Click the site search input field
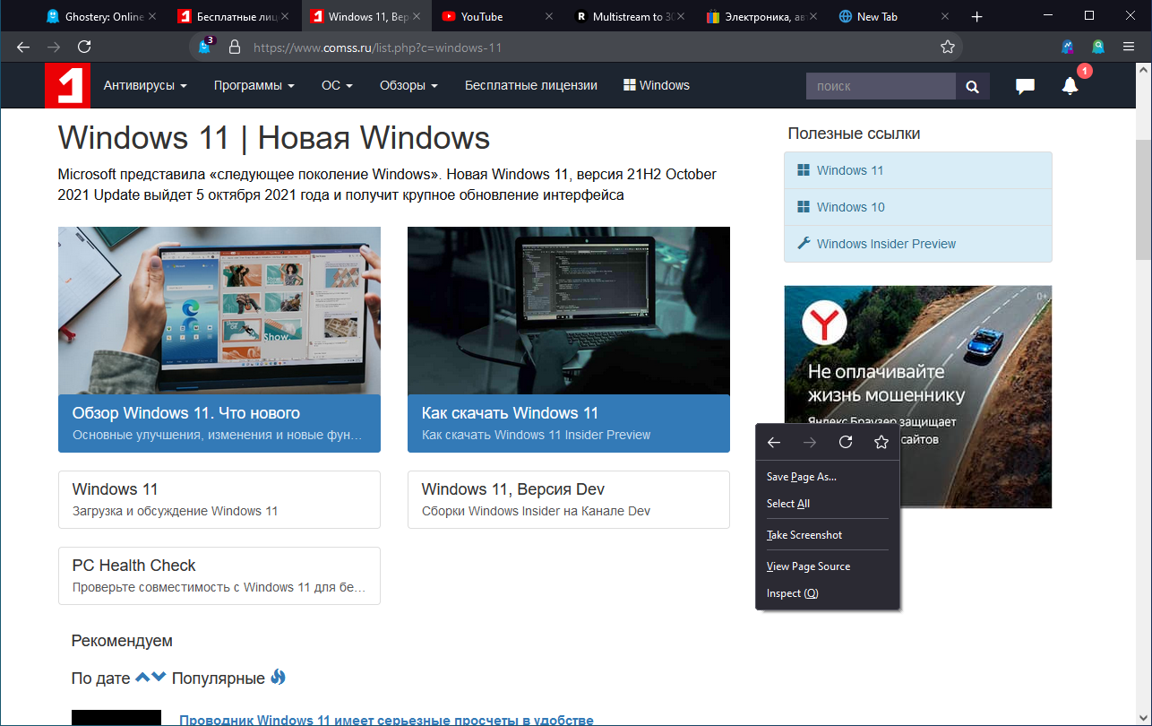 pyautogui.click(x=881, y=86)
